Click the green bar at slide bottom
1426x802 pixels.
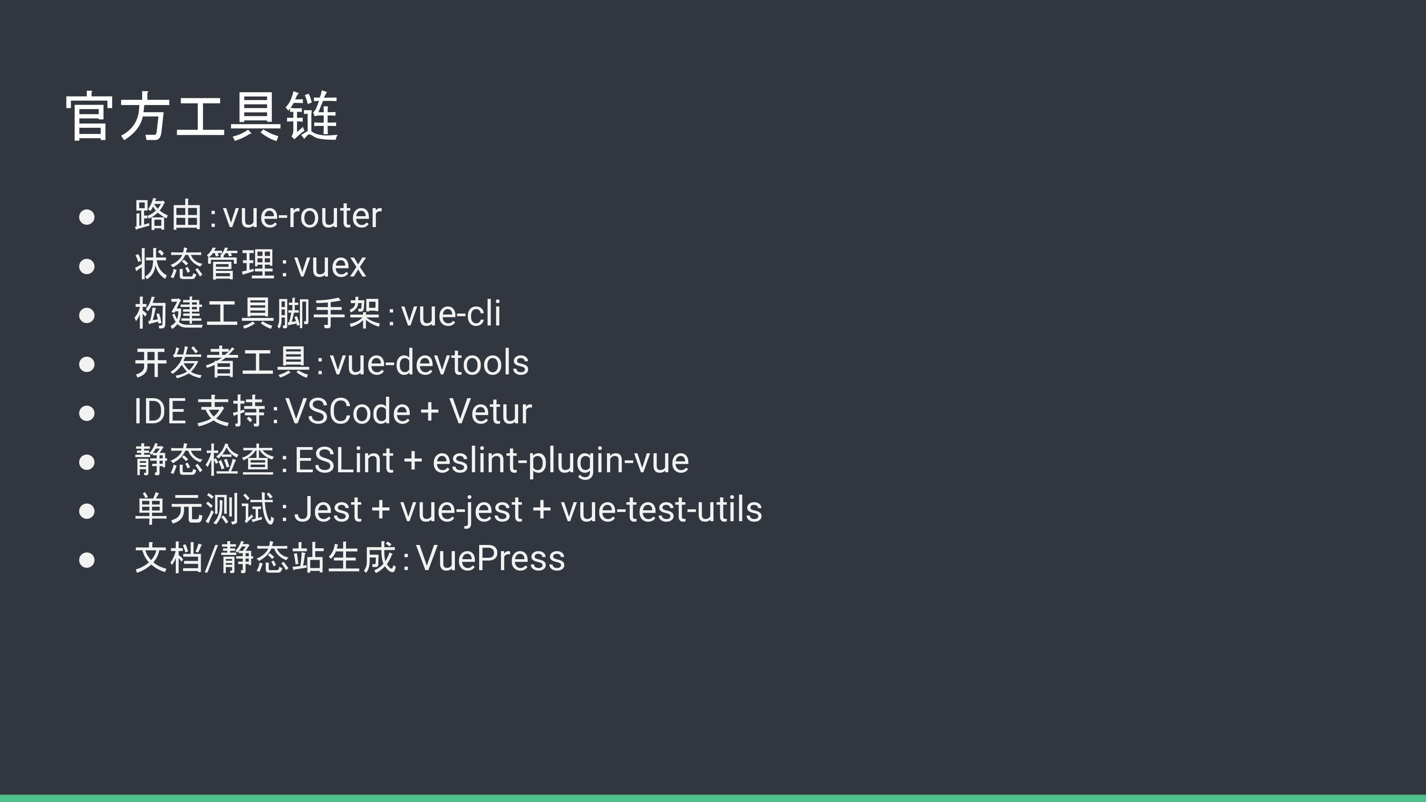pos(713,798)
